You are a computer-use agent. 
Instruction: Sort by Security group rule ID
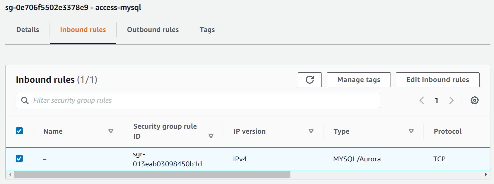point(211,136)
